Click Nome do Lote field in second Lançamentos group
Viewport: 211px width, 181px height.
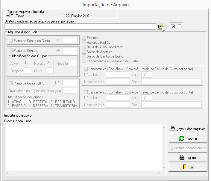pos(118,105)
